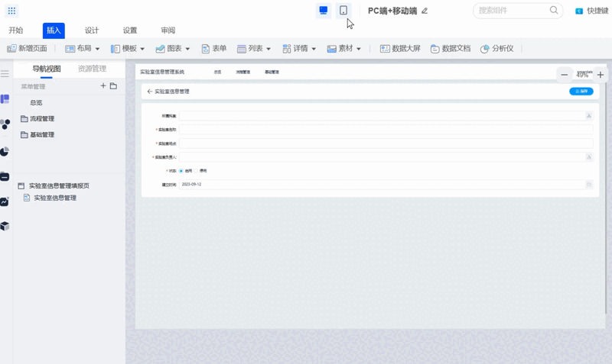Open the 设计 ribbon tab
Viewport: 612px width, 364px height.
92,31
